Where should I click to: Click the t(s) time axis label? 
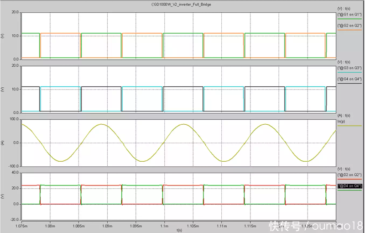(x=179, y=230)
